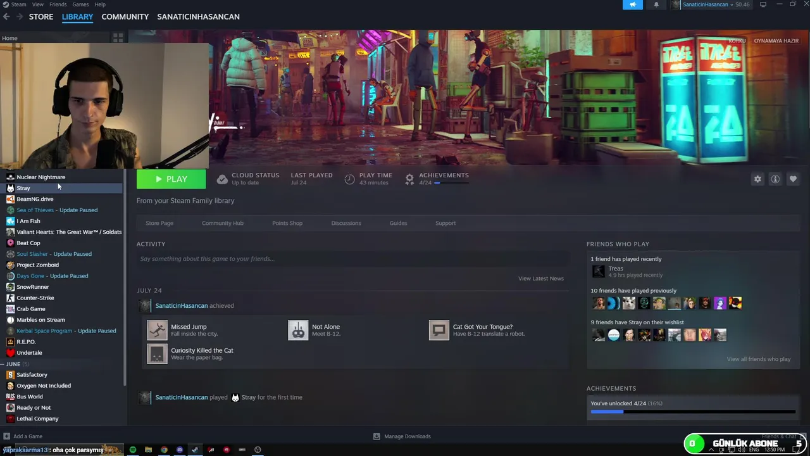This screenshot has width=810, height=456.
Task: Open the Curiosity Killed the Cat achievement icon
Action: 157,353
